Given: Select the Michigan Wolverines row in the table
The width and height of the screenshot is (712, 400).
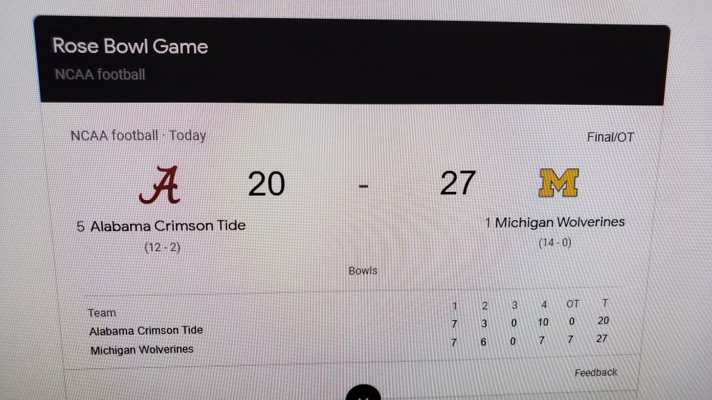Looking at the screenshot, I should pyautogui.click(x=142, y=350).
